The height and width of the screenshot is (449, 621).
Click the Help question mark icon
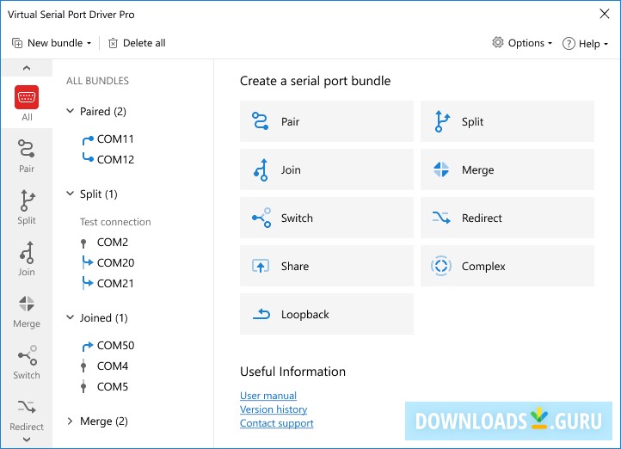tap(569, 43)
